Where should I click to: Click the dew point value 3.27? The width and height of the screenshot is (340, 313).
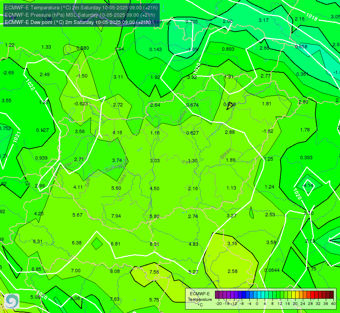click(232, 216)
